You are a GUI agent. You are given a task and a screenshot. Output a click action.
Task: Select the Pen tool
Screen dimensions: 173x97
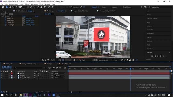coord(31,7)
